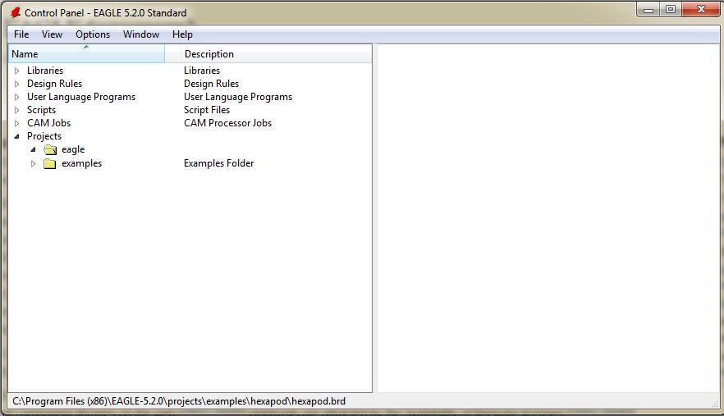Expand the examples folder

click(33, 163)
